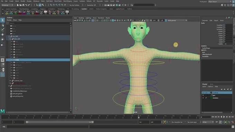Click the loop playback icon
Image resolution: width=235 pixels, height=132 pixels.
[x=217, y=122]
